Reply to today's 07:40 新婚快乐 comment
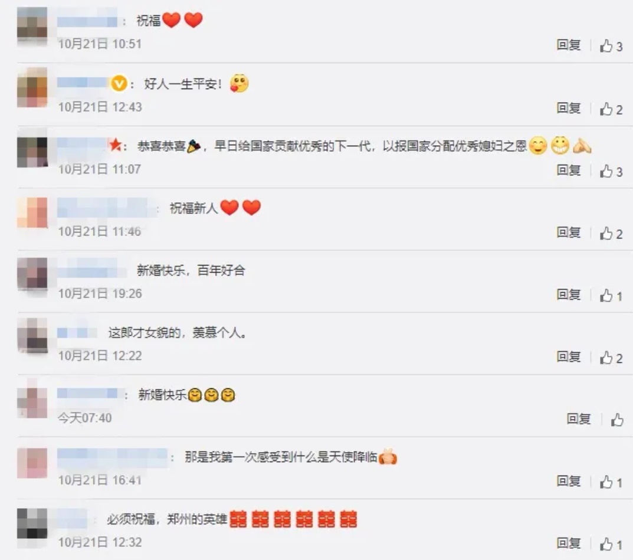The image size is (633, 560). tap(579, 419)
